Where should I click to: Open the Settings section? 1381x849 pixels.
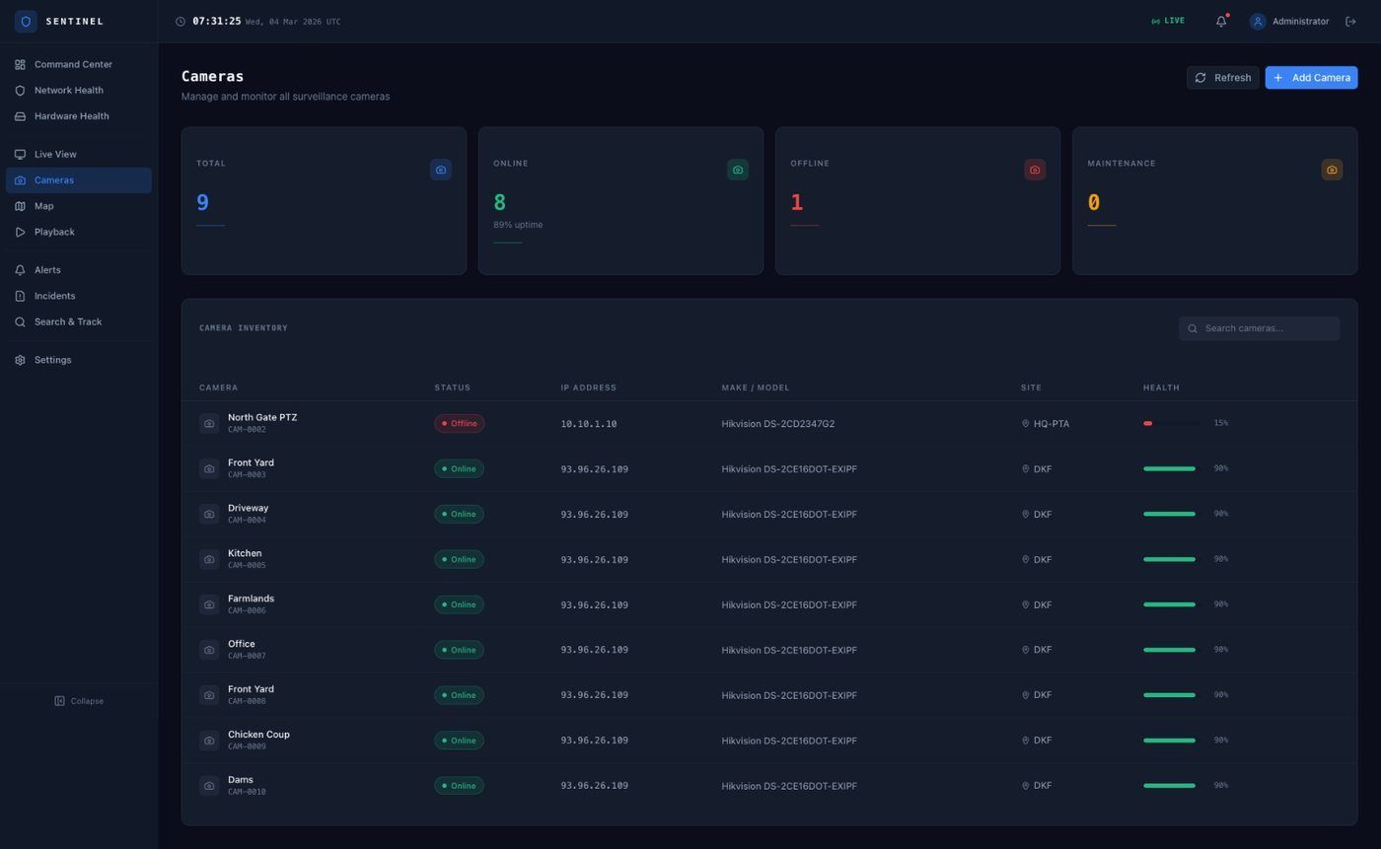click(52, 360)
